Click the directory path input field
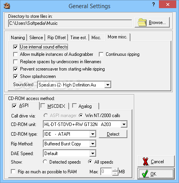 70,23
